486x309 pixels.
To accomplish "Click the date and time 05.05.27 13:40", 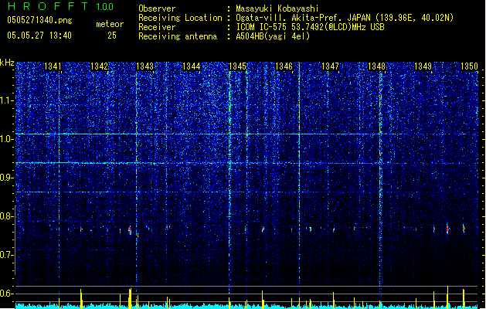I will (39, 36).
